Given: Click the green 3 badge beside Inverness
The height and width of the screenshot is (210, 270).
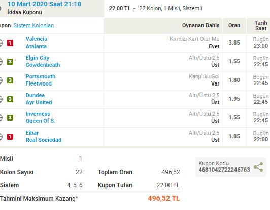Looking at the screenshot, I should pos(10,118).
